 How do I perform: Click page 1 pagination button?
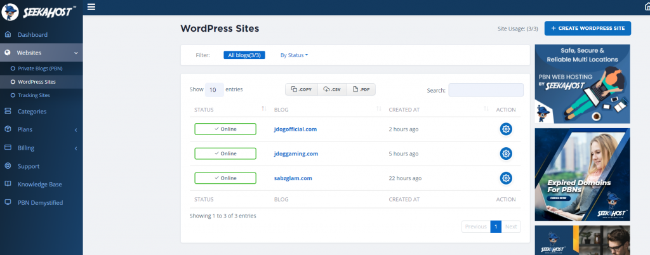496,226
